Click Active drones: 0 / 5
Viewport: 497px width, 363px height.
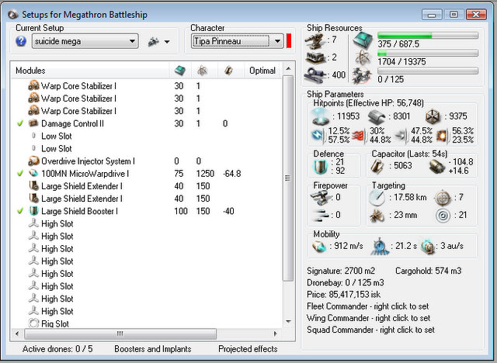[x=57, y=349]
